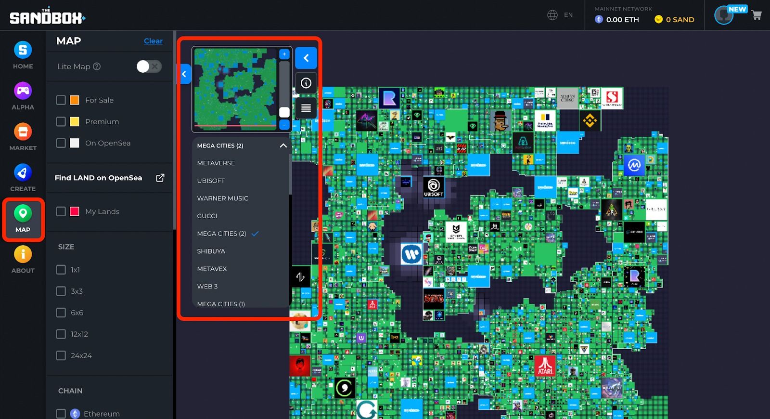770x419 pixels.
Task: Open the map list menu button
Action: click(x=306, y=108)
